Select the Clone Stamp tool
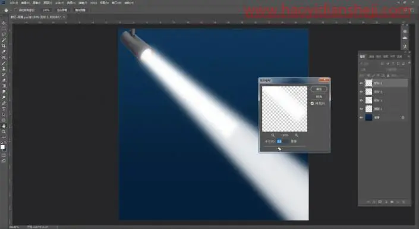Screen dimensions: 419x229 [4, 69]
